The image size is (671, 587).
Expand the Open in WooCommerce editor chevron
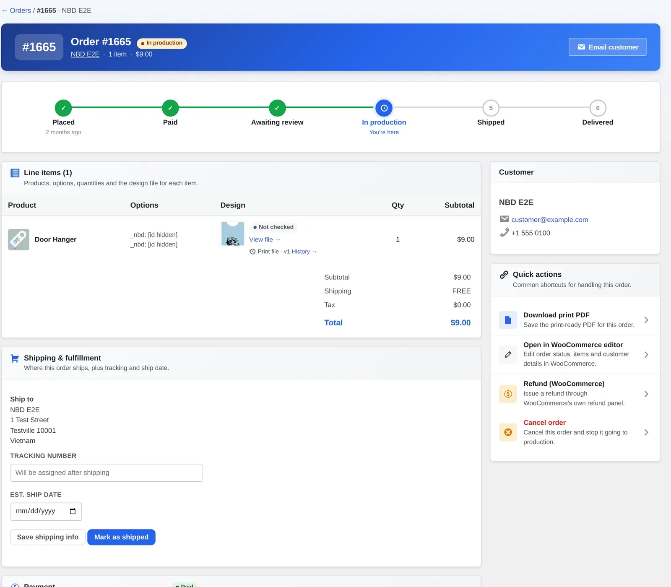coord(646,355)
